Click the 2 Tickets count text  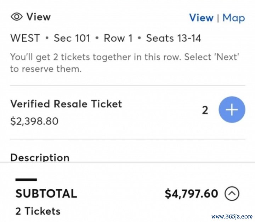[x=38, y=211]
